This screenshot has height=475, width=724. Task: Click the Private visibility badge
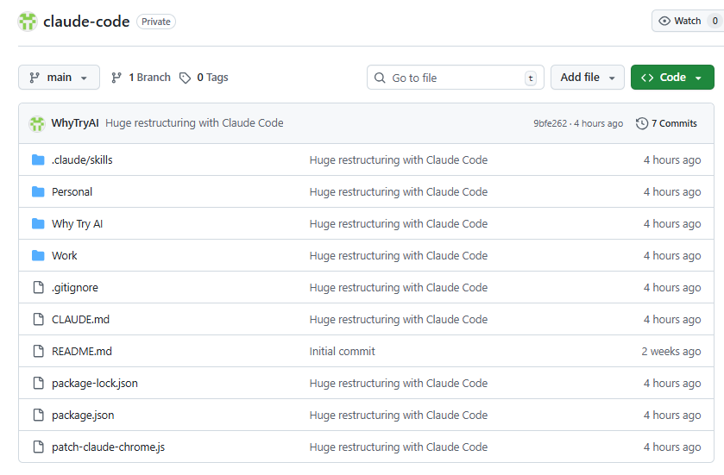click(x=156, y=22)
